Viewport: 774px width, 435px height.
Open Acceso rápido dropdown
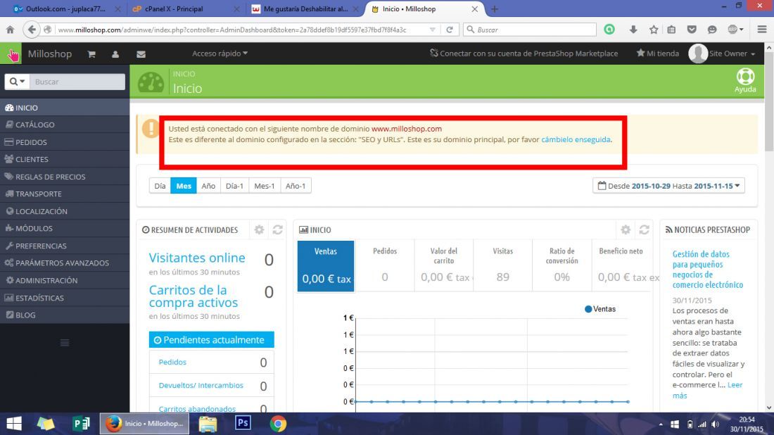[220, 53]
